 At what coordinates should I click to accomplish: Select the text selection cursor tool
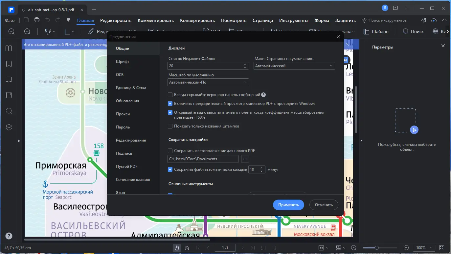click(x=187, y=248)
